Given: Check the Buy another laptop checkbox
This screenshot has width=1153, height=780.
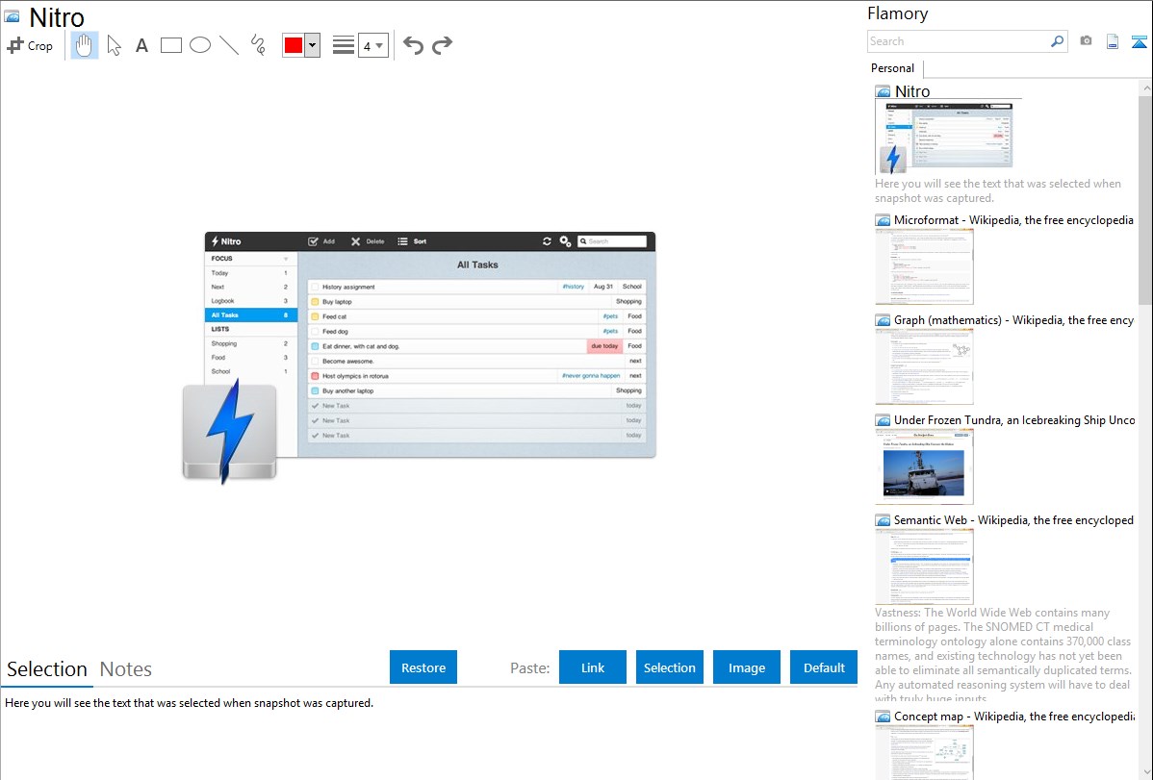Looking at the screenshot, I should coord(315,390).
